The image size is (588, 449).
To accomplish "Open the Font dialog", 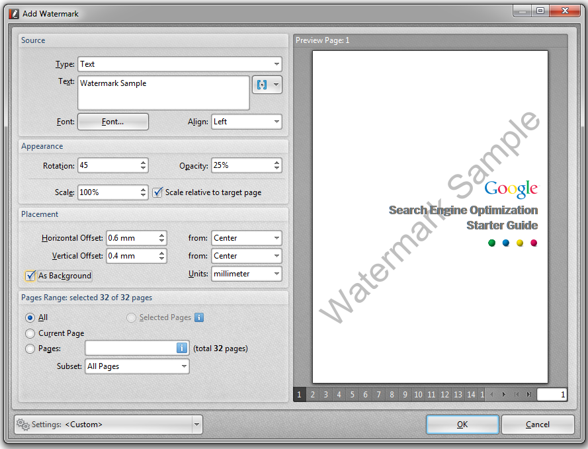I will click(x=112, y=122).
